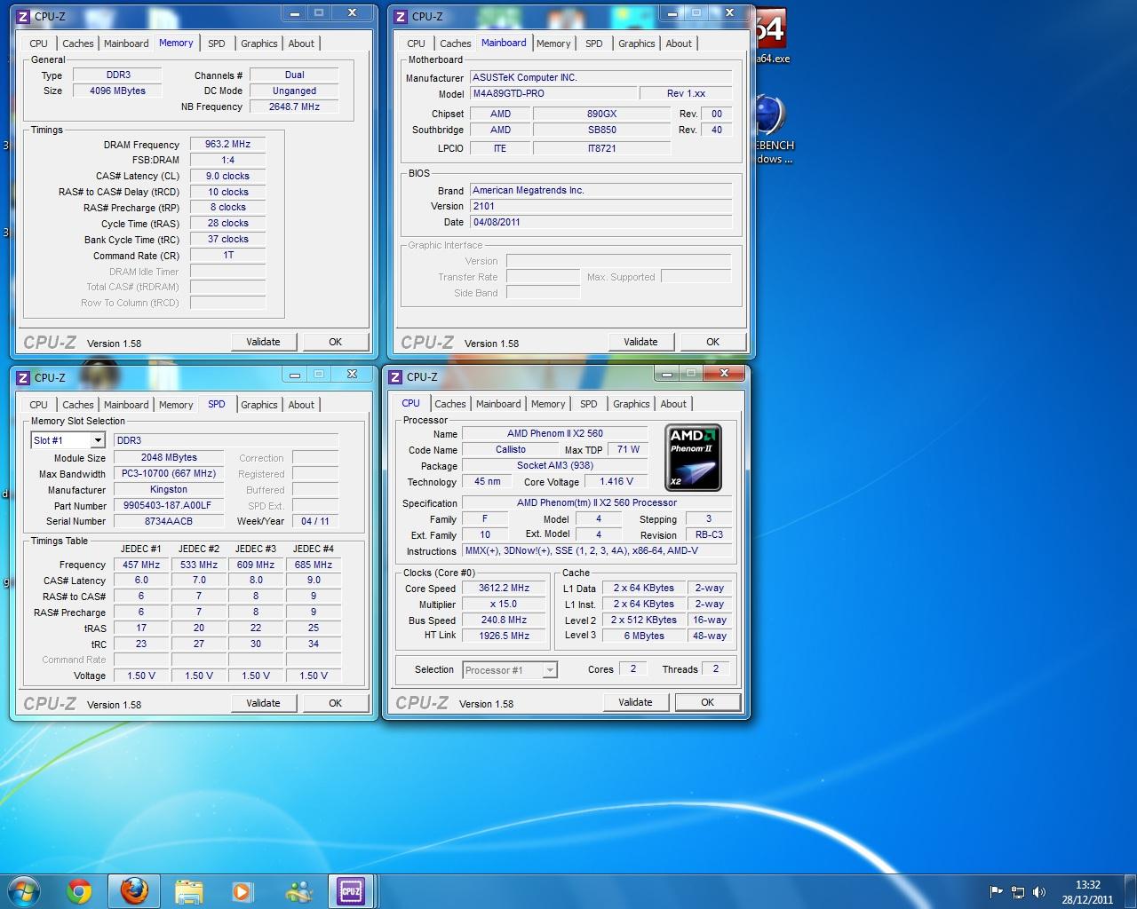Click the CPU-Z title icon in SPD window
This screenshot has width=1137, height=909.
[24, 377]
